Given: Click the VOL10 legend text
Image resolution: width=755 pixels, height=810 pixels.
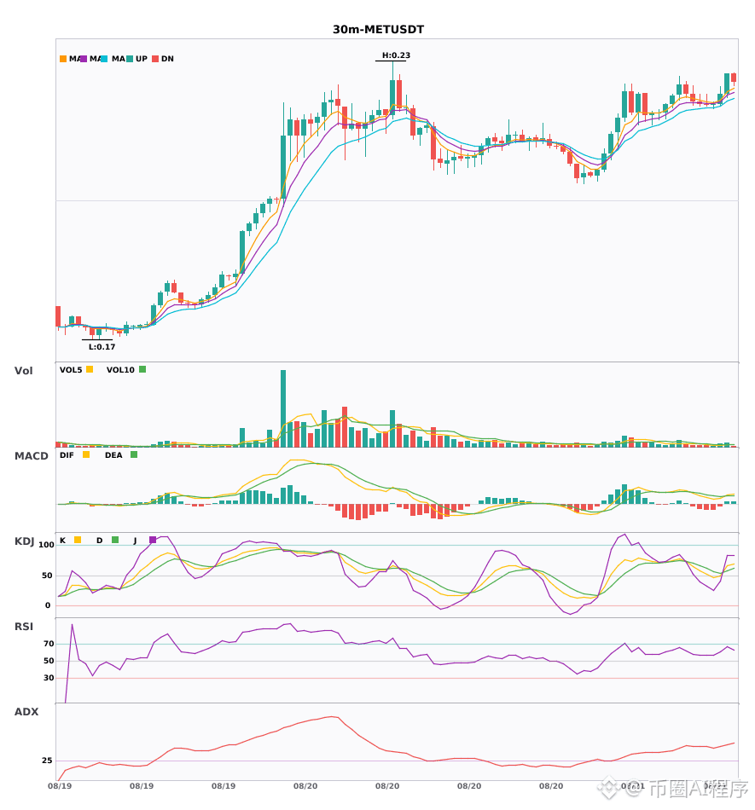Looking at the screenshot, I should [120, 370].
